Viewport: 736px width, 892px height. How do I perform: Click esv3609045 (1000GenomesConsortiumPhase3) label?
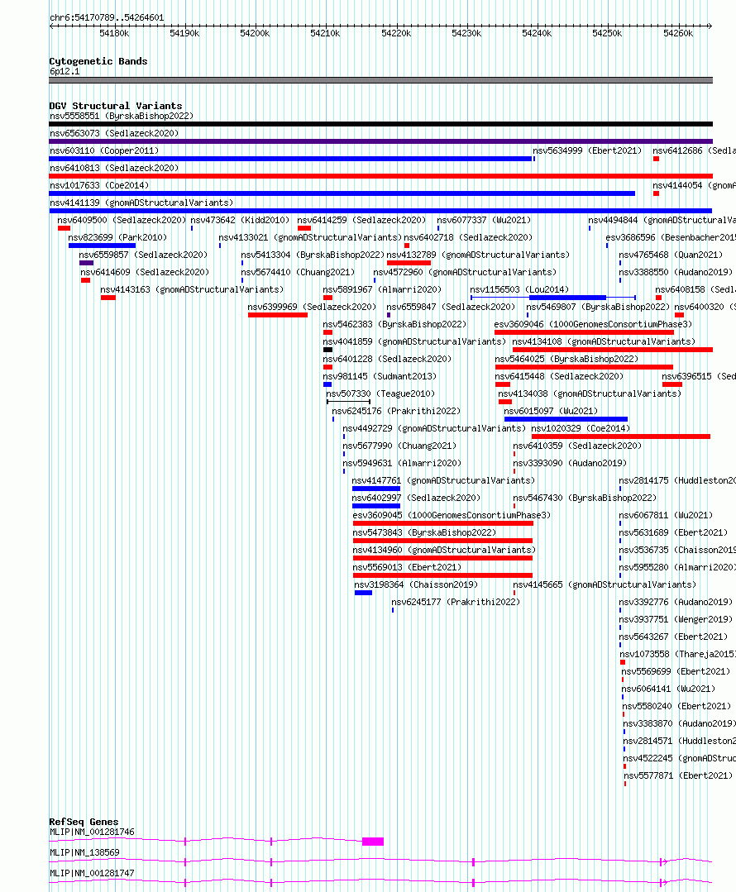click(x=452, y=515)
